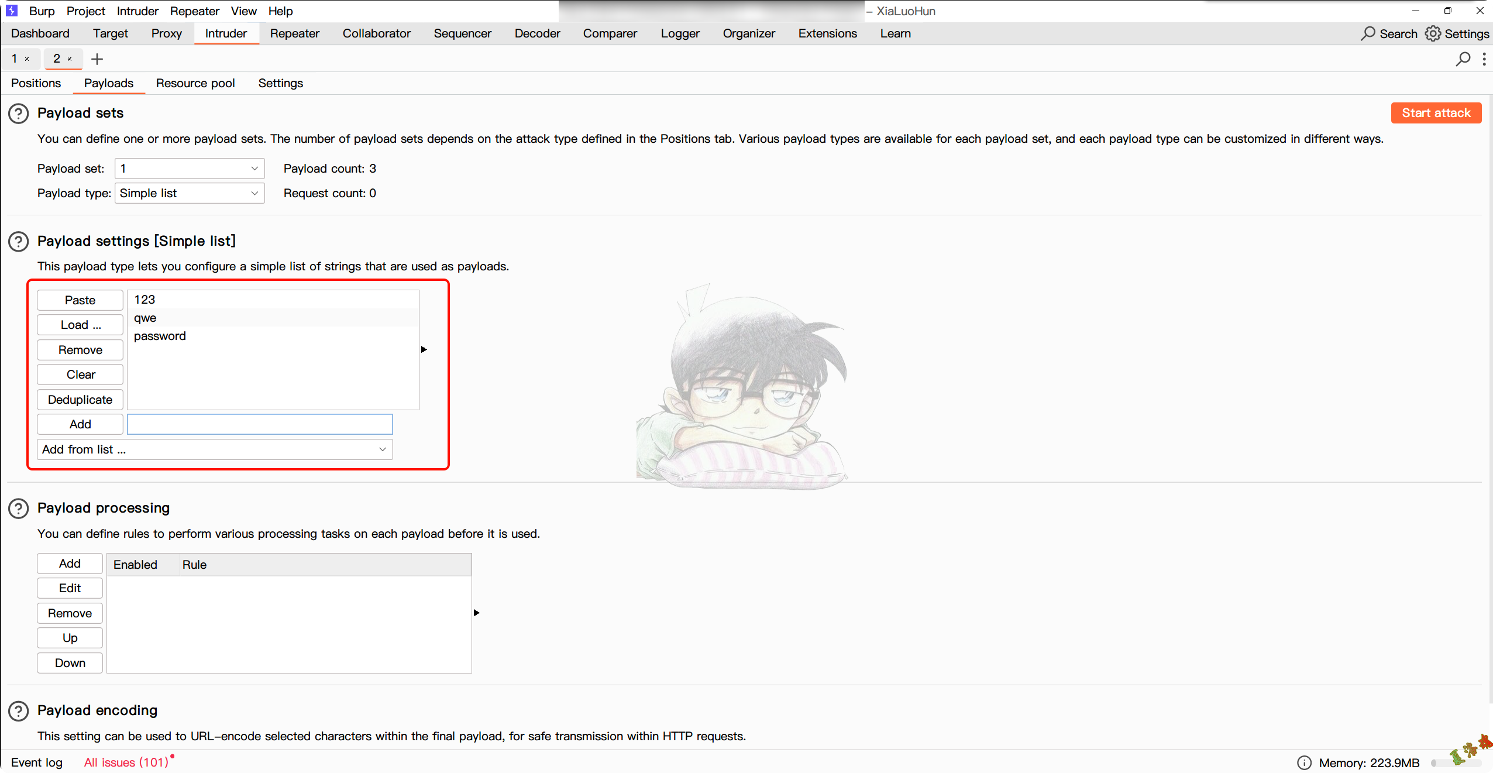
Task: Navigate to Decoder tool
Action: (x=537, y=33)
